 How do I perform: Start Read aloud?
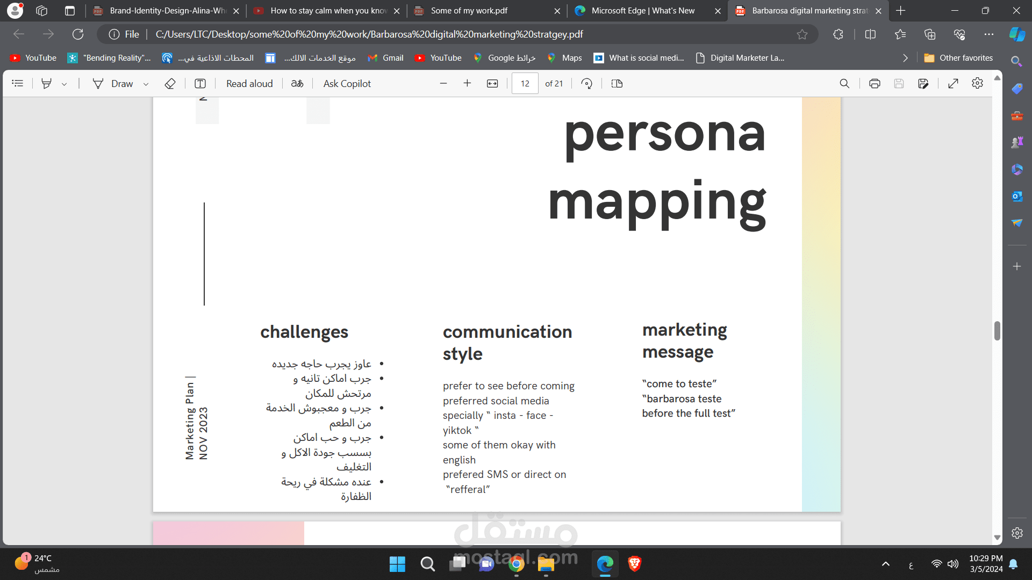[x=249, y=83]
